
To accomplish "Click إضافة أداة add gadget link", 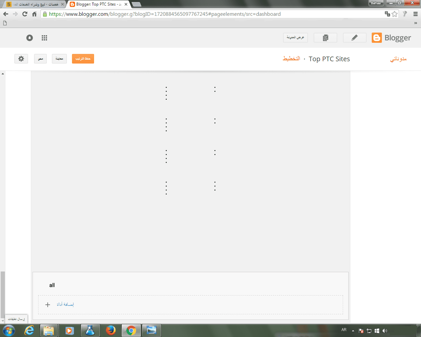I will click(x=65, y=304).
